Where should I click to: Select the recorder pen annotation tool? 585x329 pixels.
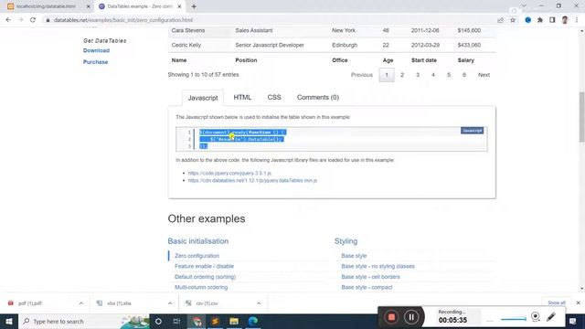coord(551,317)
